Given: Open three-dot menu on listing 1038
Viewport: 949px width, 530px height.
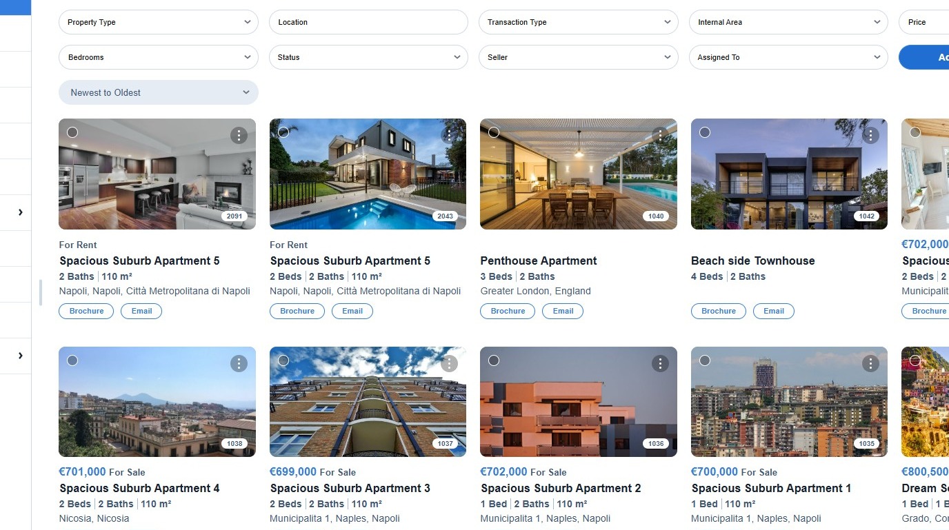Looking at the screenshot, I should (x=239, y=363).
